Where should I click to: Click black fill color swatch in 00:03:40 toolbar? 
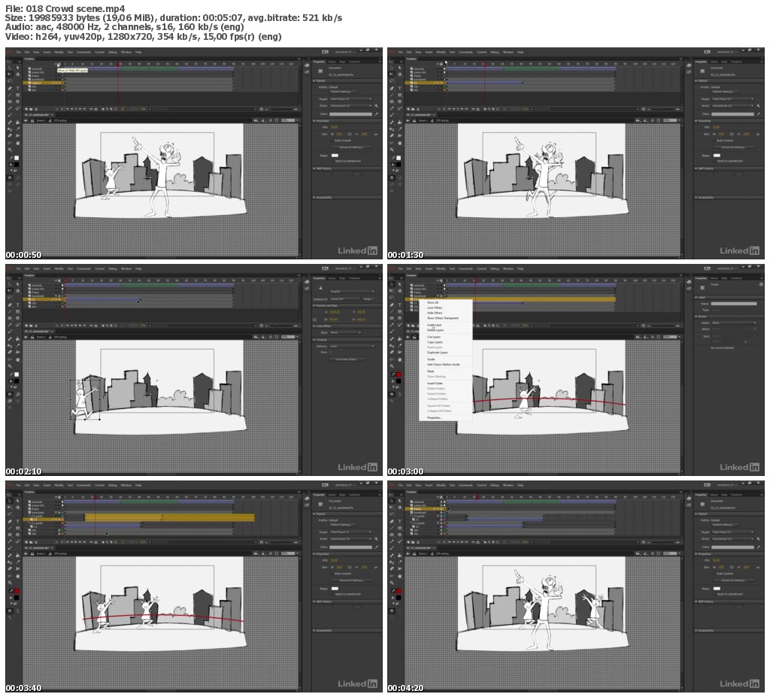17,597
